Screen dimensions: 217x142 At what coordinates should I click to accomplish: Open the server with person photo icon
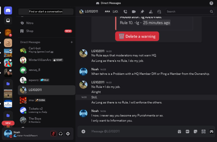(8, 73)
